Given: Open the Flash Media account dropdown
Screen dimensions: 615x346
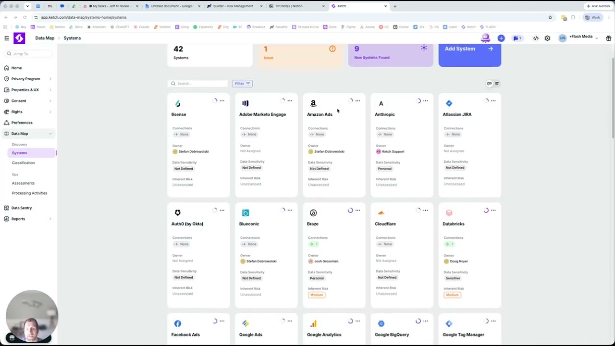Looking at the screenshot, I should 583,37.
